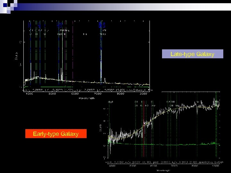Select the 7000 tick of bottom spectrum

click(174, 166)
